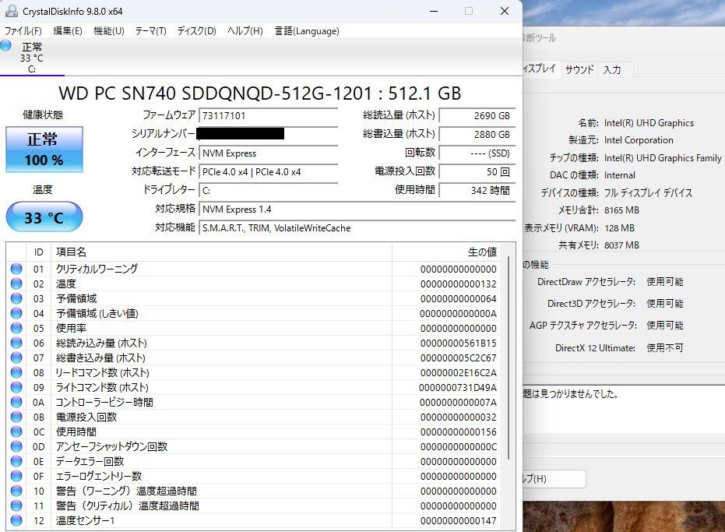Click raw value 00000002E16C2A
This screenshot has height=532, width=725.
[458, 373]
